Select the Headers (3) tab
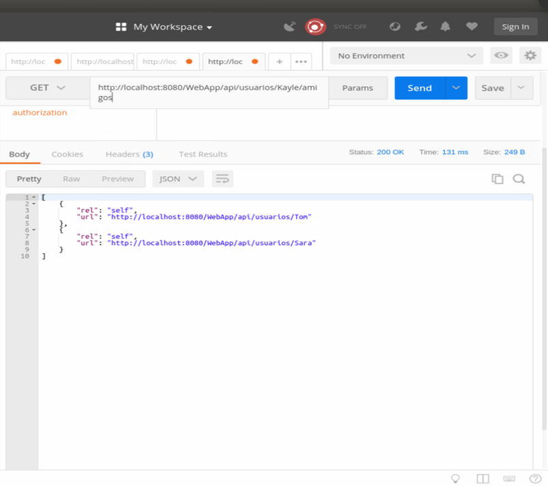The height and width of the screenshot is (486, 548). [129, 154]
